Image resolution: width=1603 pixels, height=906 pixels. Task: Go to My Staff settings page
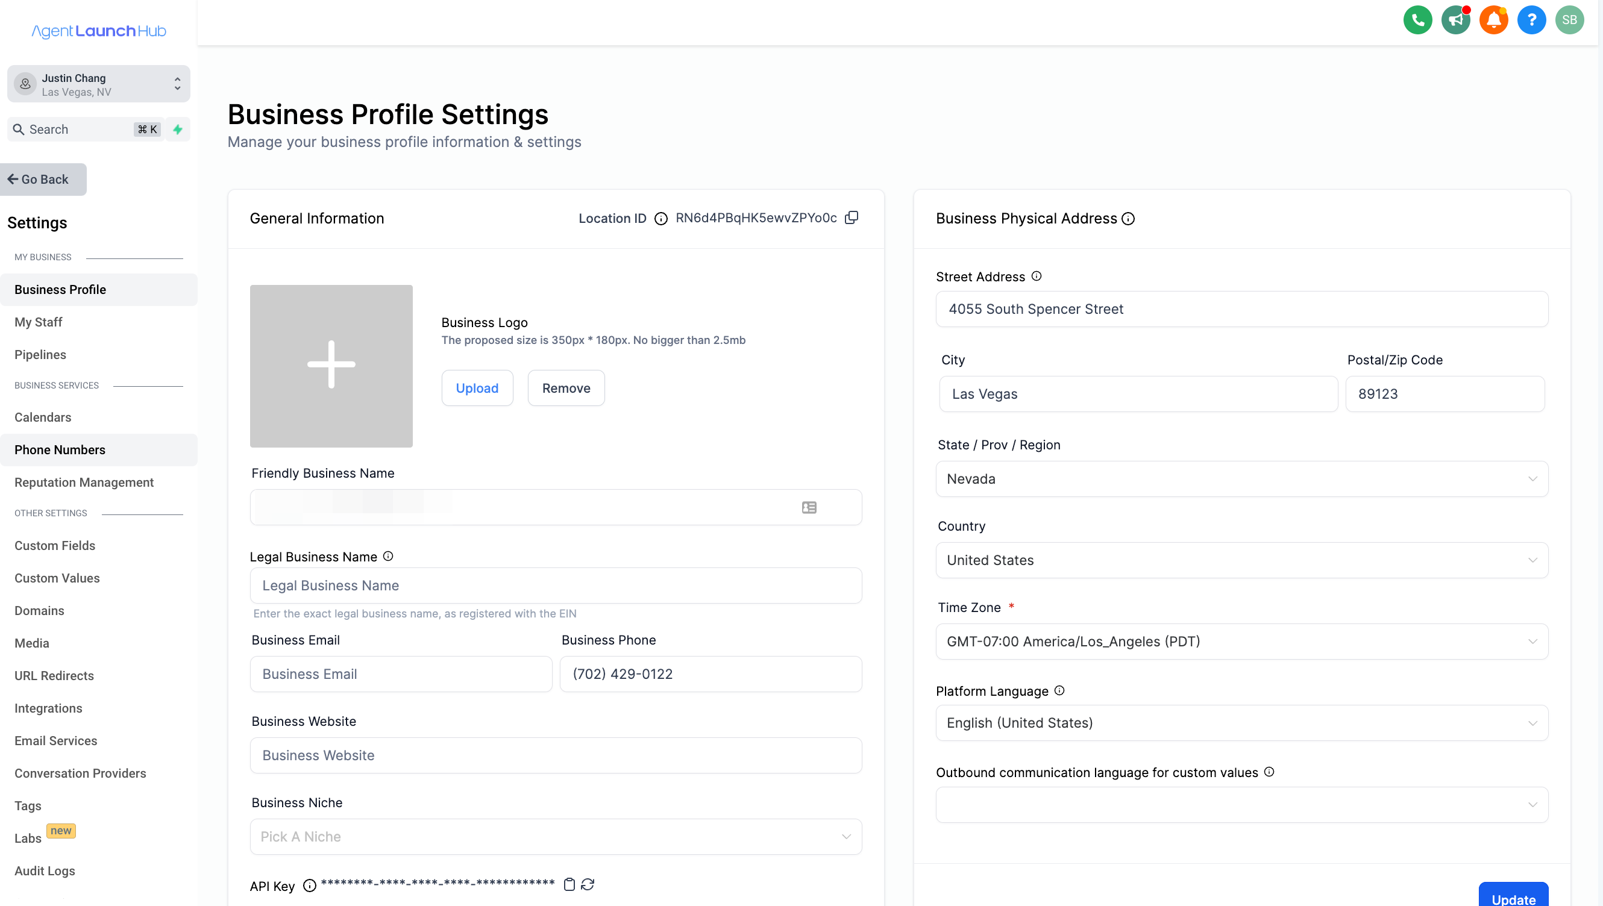(x=38, y=322)
